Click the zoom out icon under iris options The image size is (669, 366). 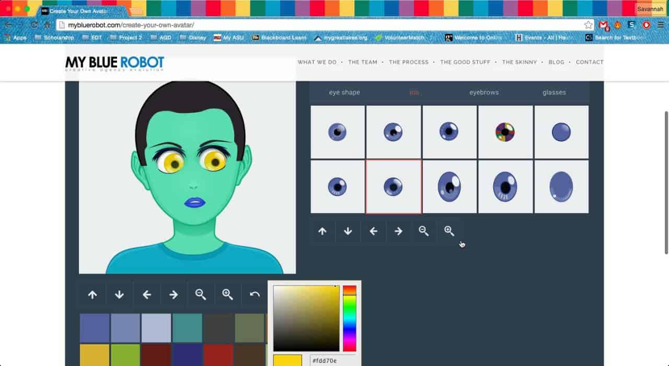point(424,231)
